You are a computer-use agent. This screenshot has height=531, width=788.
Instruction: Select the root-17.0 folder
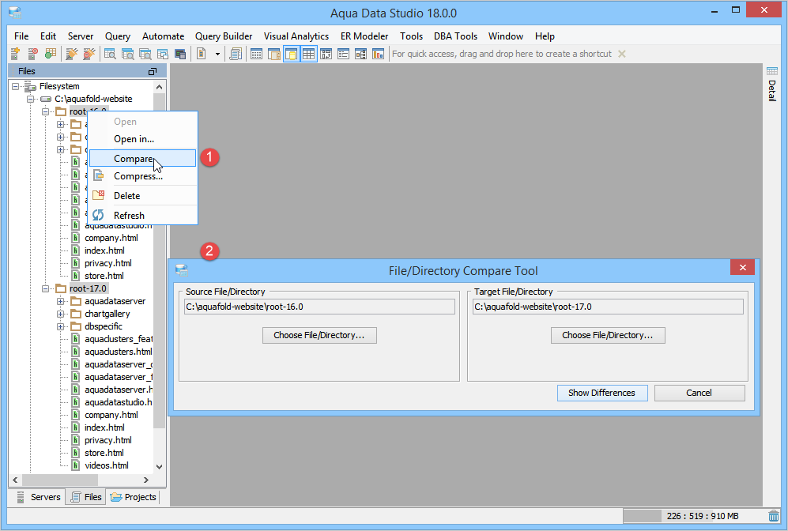(88, 288)
